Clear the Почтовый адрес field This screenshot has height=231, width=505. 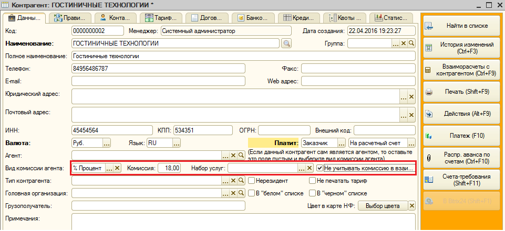coord(411,115)
